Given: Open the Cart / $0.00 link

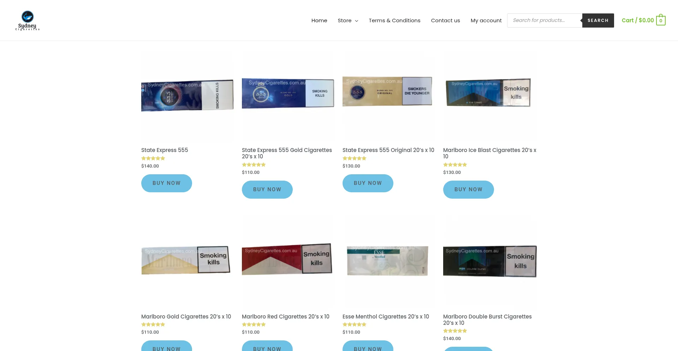Looking at the screenshot, I should click(638, 21).
